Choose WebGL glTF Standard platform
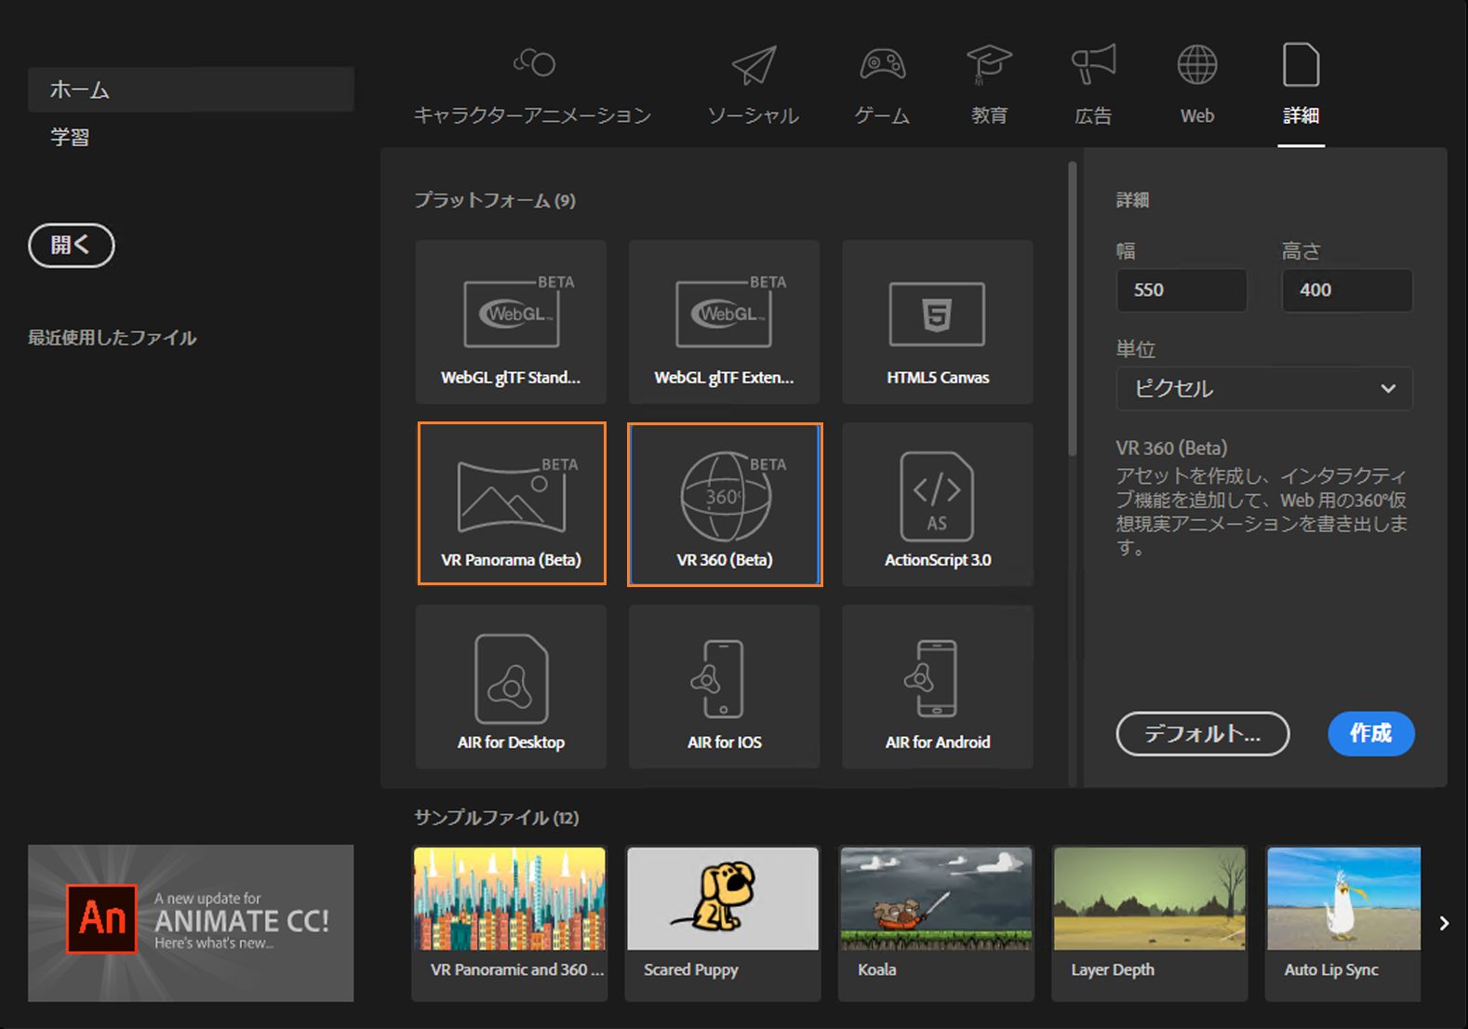The height and width of the screenshot is (1029, 1468). 511,322
